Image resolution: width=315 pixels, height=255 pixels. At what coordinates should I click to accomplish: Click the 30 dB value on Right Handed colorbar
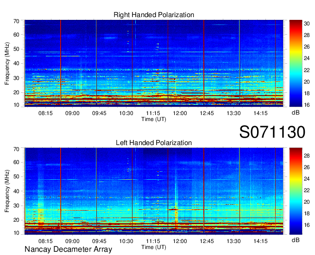click(307, 24)
